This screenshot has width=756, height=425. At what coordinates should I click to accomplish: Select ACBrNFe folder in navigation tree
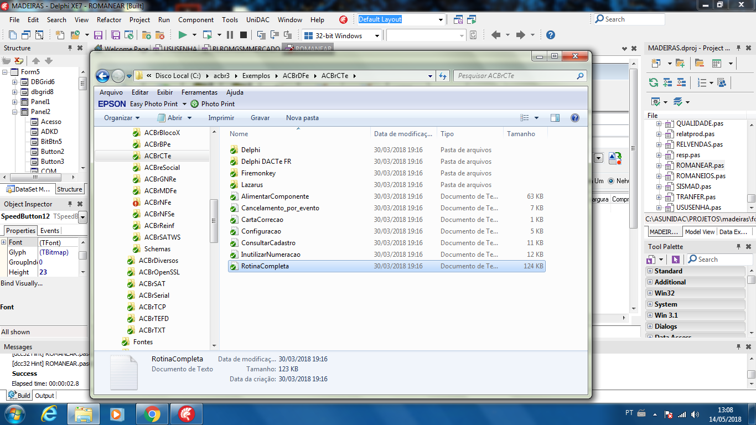point(157,203)
